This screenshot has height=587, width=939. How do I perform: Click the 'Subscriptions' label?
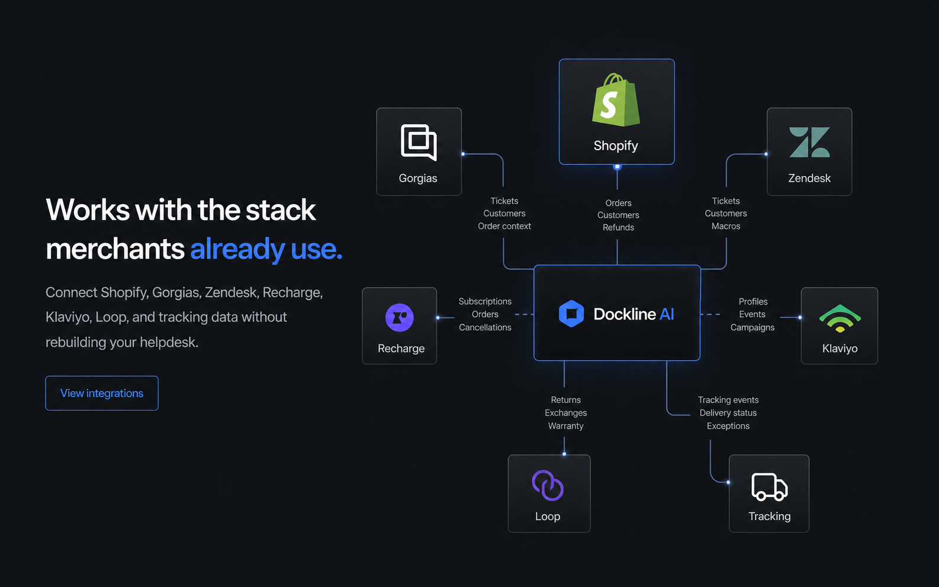point(485,301)
